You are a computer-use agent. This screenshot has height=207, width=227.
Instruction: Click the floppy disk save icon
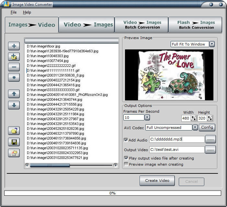(14, 142)
